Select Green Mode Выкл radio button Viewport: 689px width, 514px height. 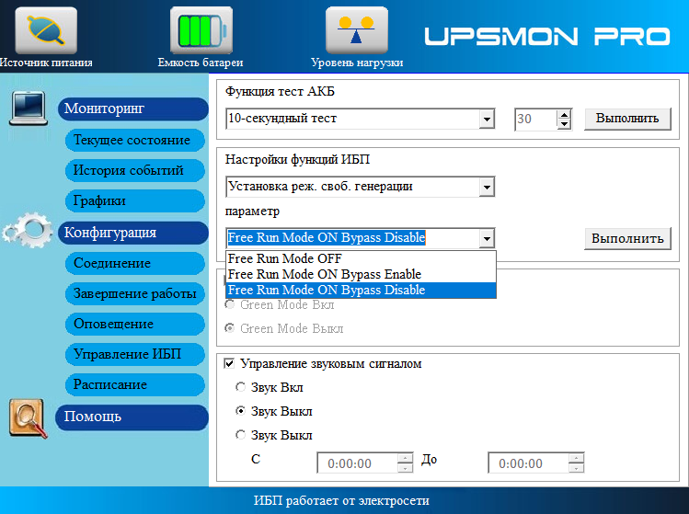point(229,328)
